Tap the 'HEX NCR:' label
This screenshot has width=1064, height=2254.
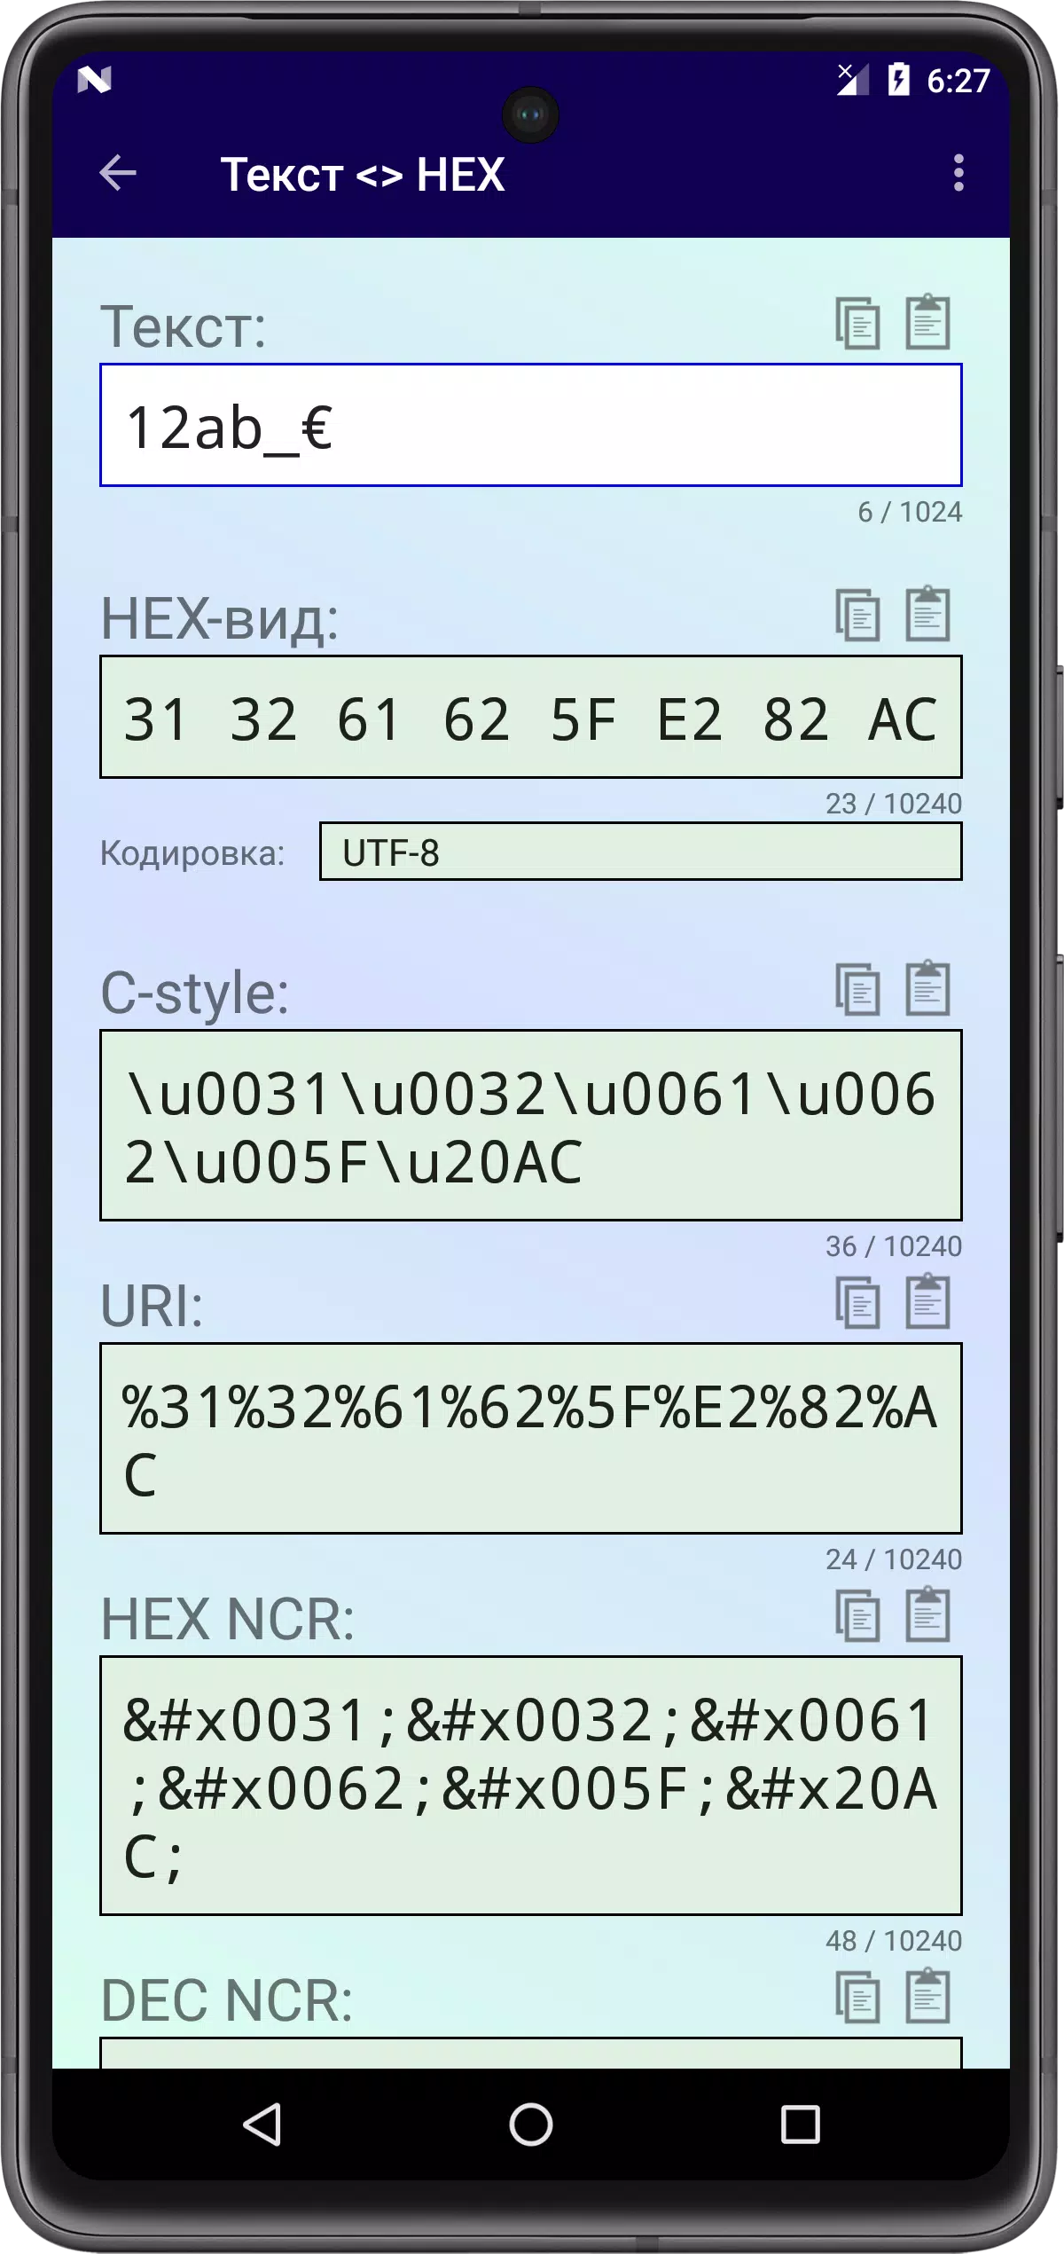tap(228, 1619)
